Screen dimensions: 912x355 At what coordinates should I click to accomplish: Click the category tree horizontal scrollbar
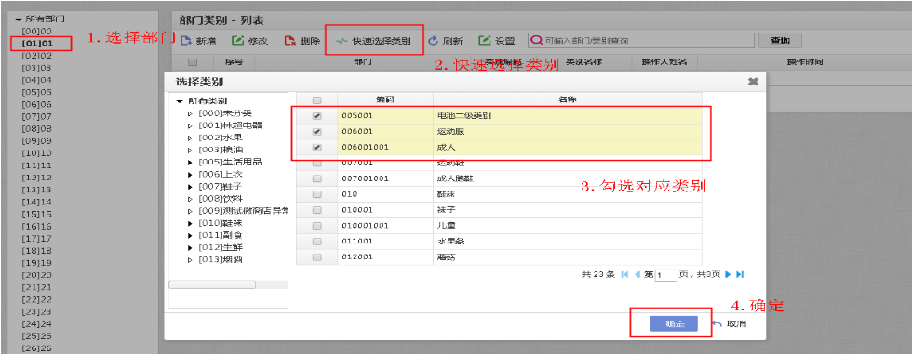pyautogui.click(x=212, y=284)
